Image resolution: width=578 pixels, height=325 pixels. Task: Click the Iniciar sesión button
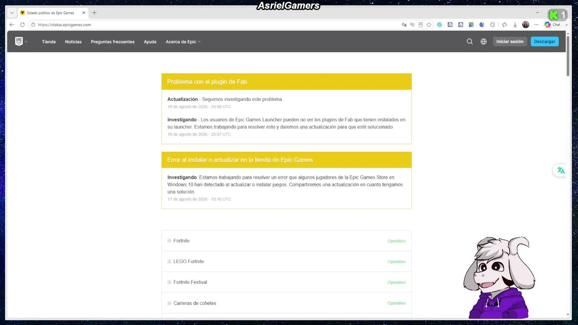tap(510, 42)
